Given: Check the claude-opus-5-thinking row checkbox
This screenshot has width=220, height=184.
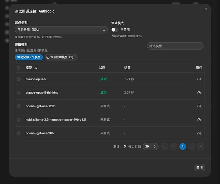Looking at the screenshot, I should [x=19, y=93].
